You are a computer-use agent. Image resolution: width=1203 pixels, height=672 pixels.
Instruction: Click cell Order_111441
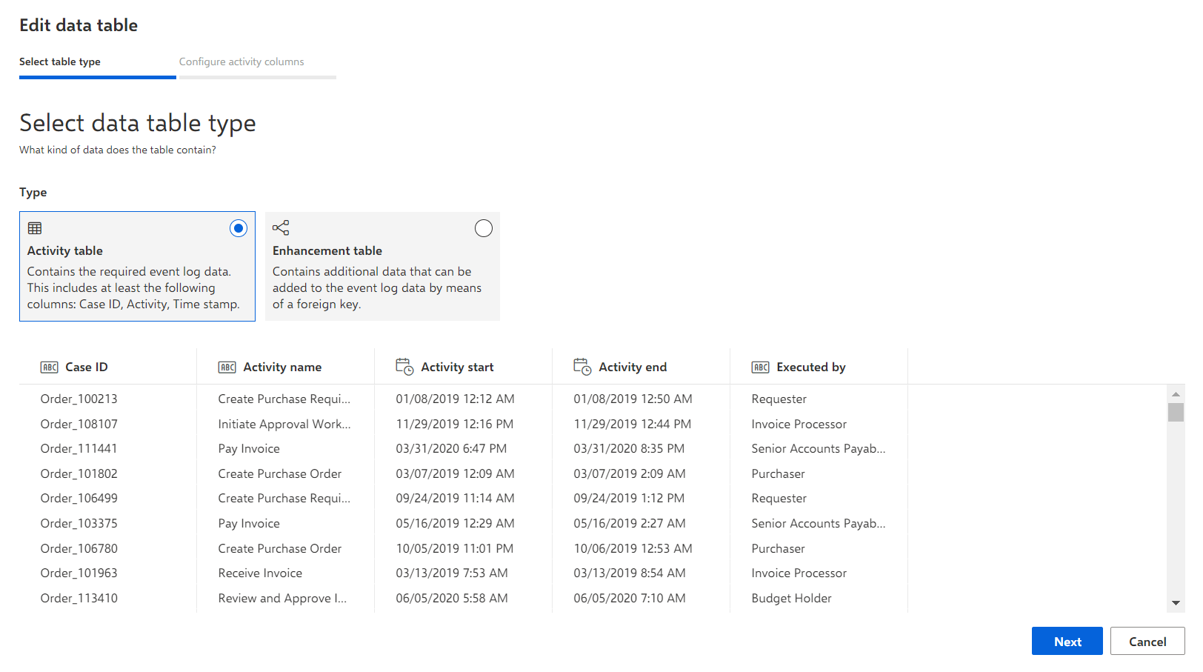point(79,449)
